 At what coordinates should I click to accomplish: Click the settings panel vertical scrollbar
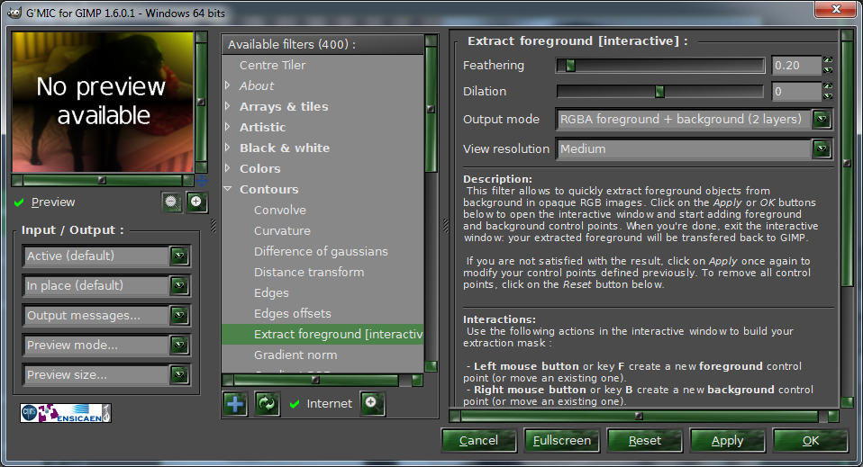847,219
